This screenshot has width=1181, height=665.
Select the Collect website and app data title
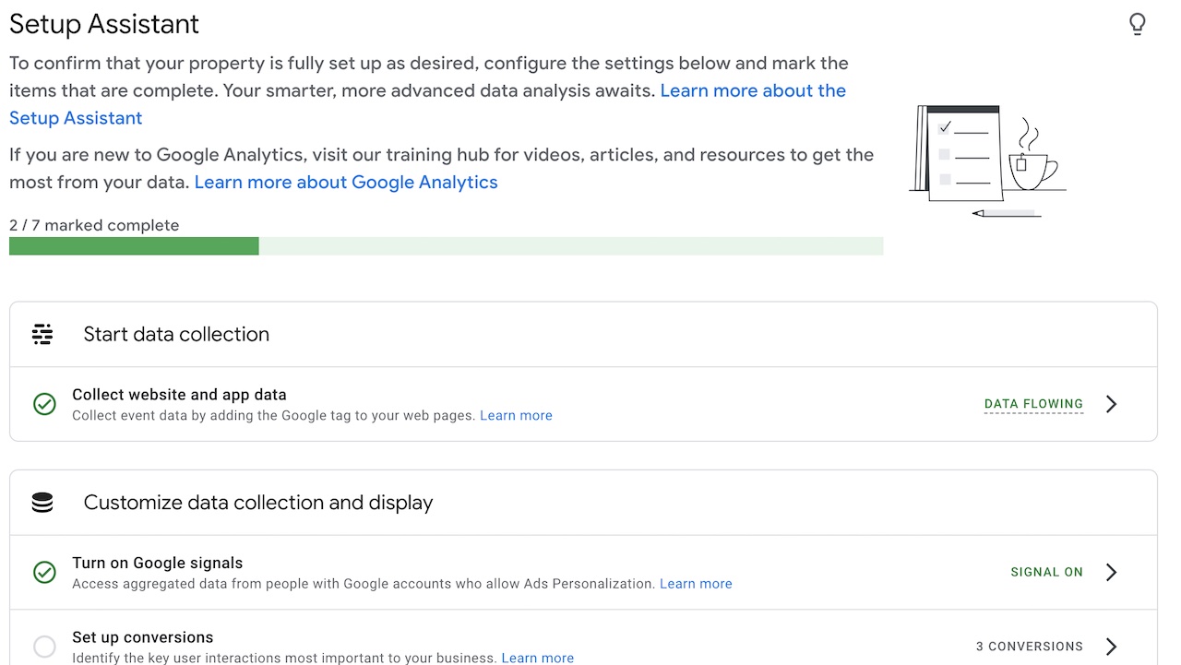[x=179, y=395]
